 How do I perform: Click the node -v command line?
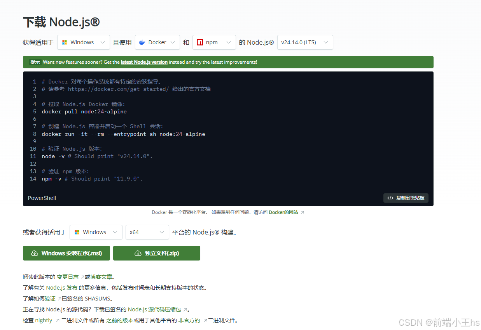pos(97,156)
